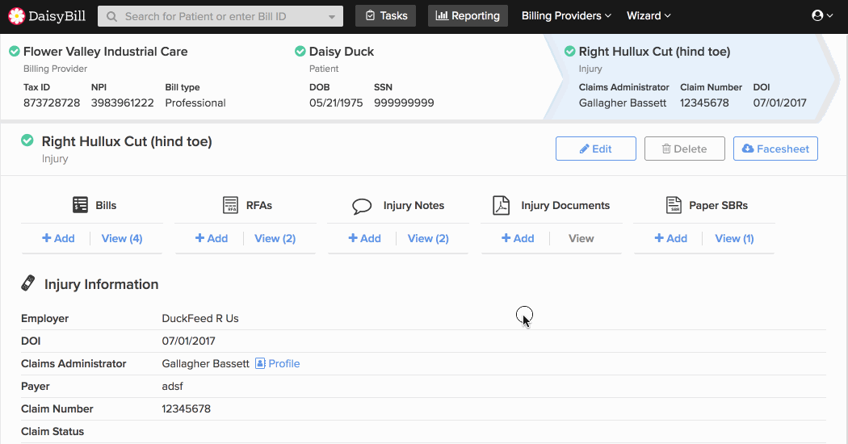View the two RFAs
This screenshot has height=444, width=848.
(x=275, y=238)
